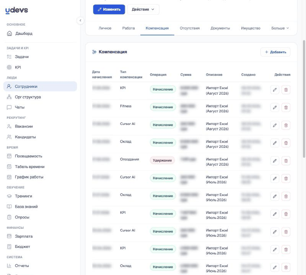The height and width of the screenshot is (275, 306).
Task: Add a compensation with Добавить button
Action: [x=275, y=52]
